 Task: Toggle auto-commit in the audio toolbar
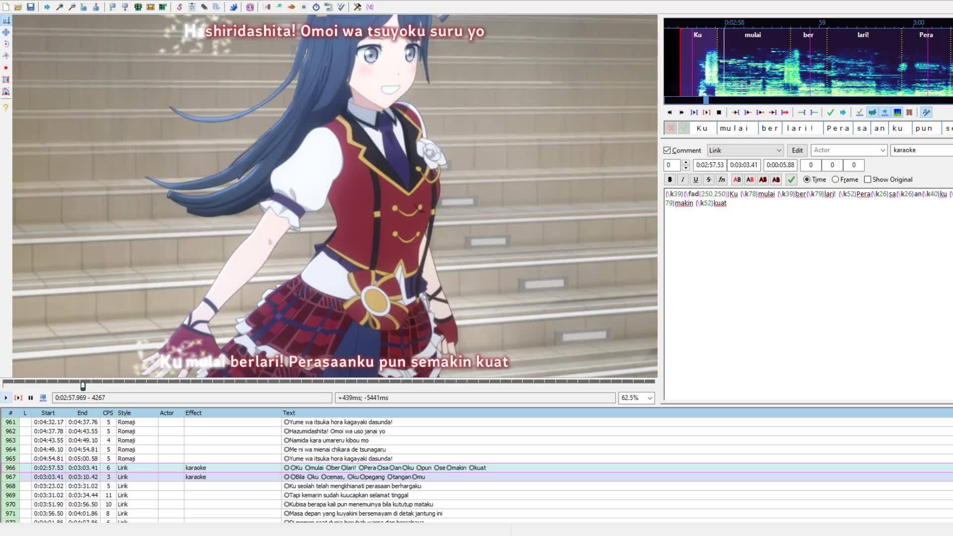860,113
